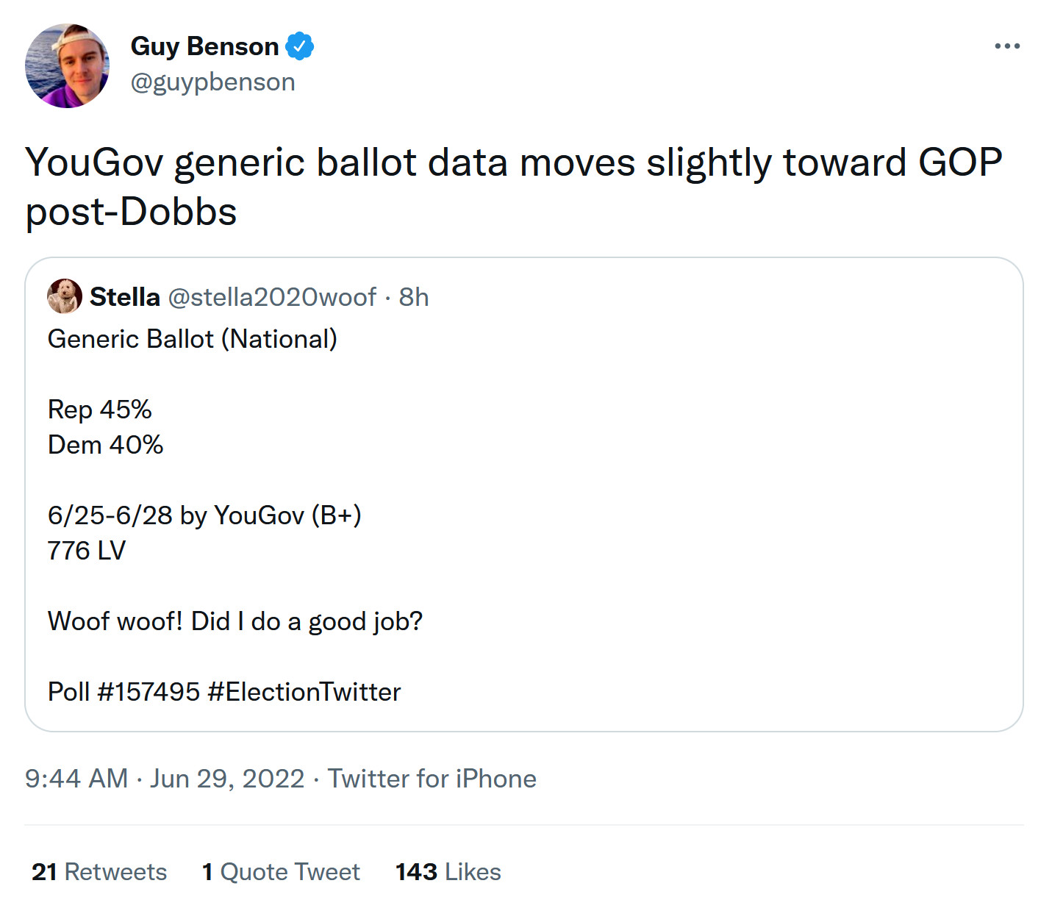Open the three-dot more options menu
This screenshot has height=911, width=1052.
pos(1006,46)
